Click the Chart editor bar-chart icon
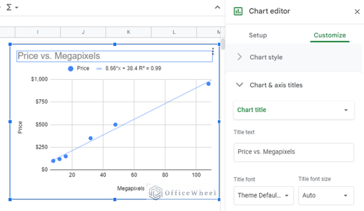This screenshot has width=364, height=211. coord(238,11)
